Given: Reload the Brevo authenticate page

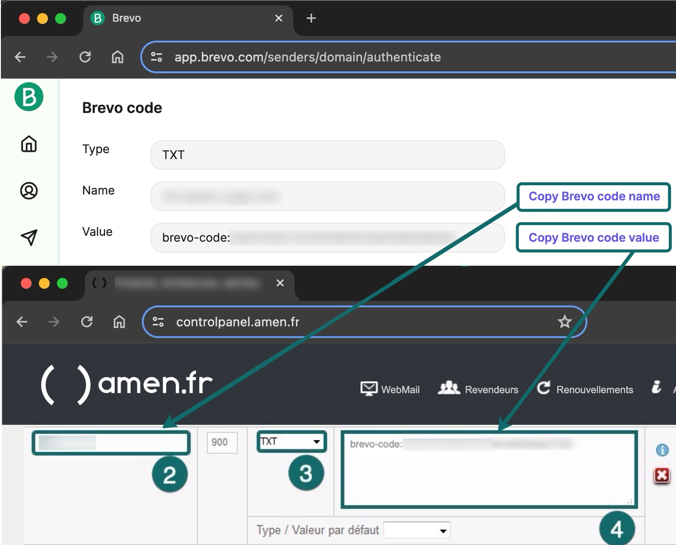Looking at the screenshot, I should point(85,57).
